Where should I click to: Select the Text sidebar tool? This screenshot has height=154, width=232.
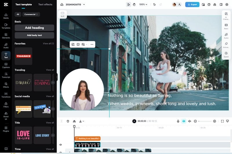pos(6,56)
